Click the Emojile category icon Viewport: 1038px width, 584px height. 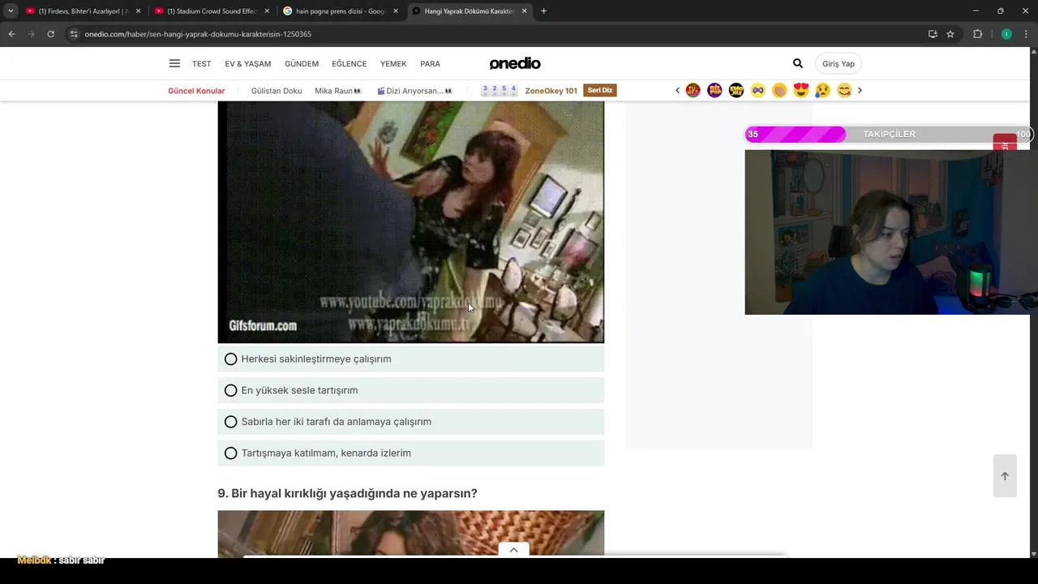(736, 91)
